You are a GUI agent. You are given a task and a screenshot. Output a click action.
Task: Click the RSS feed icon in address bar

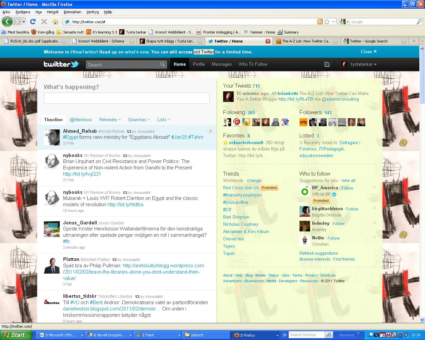pos(320,22)
